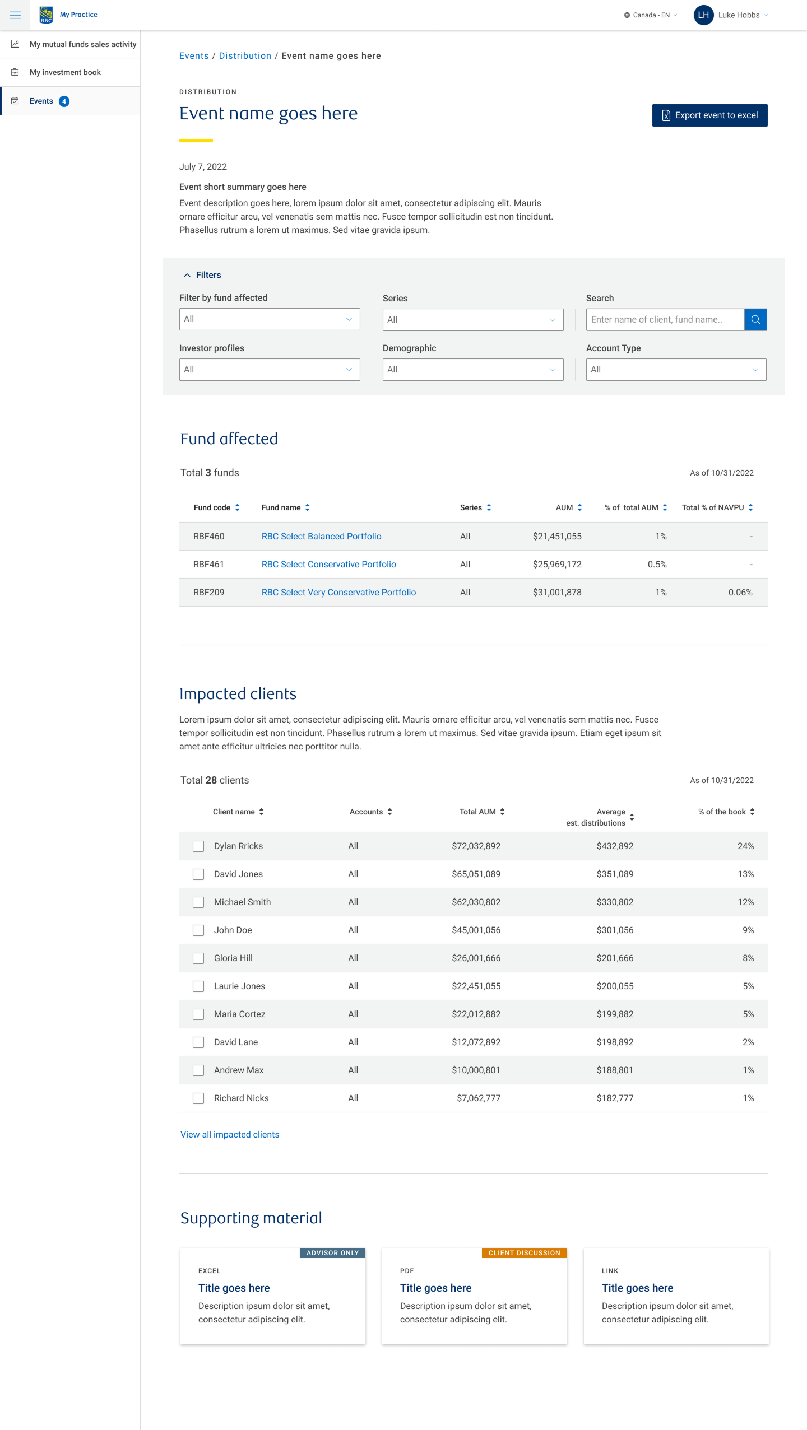Open the Series filter dropdown
The height and width of the screenshot is (1430, 807).
(473, 320)
